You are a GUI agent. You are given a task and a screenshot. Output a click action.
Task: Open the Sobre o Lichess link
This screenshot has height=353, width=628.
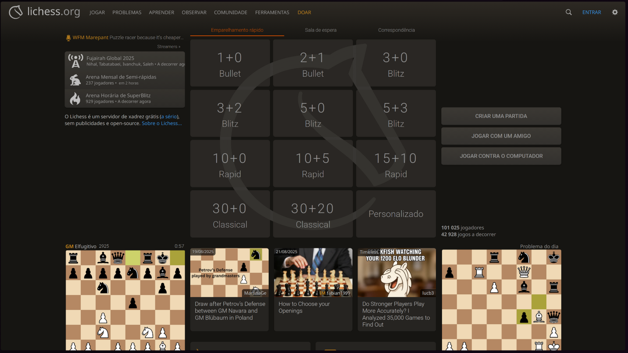pos(161,123)
